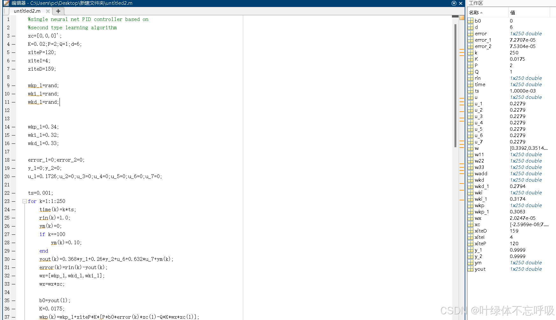Select the error variable icon
The image size is (556, 320).
[x=470, y=33]
